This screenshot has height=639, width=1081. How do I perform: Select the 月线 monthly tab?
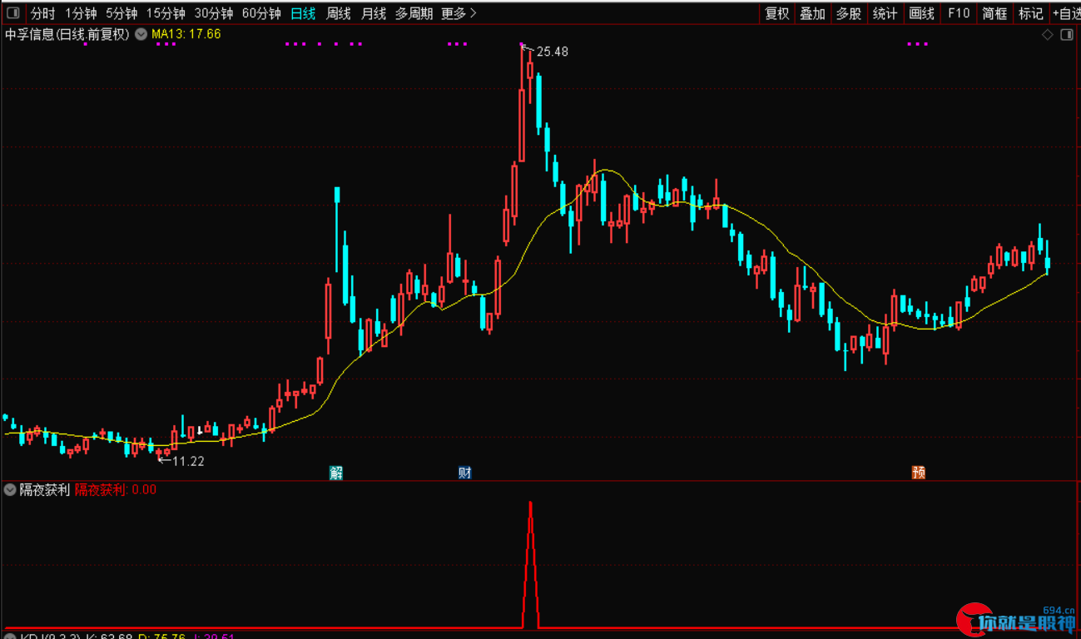tap(374, 13)
